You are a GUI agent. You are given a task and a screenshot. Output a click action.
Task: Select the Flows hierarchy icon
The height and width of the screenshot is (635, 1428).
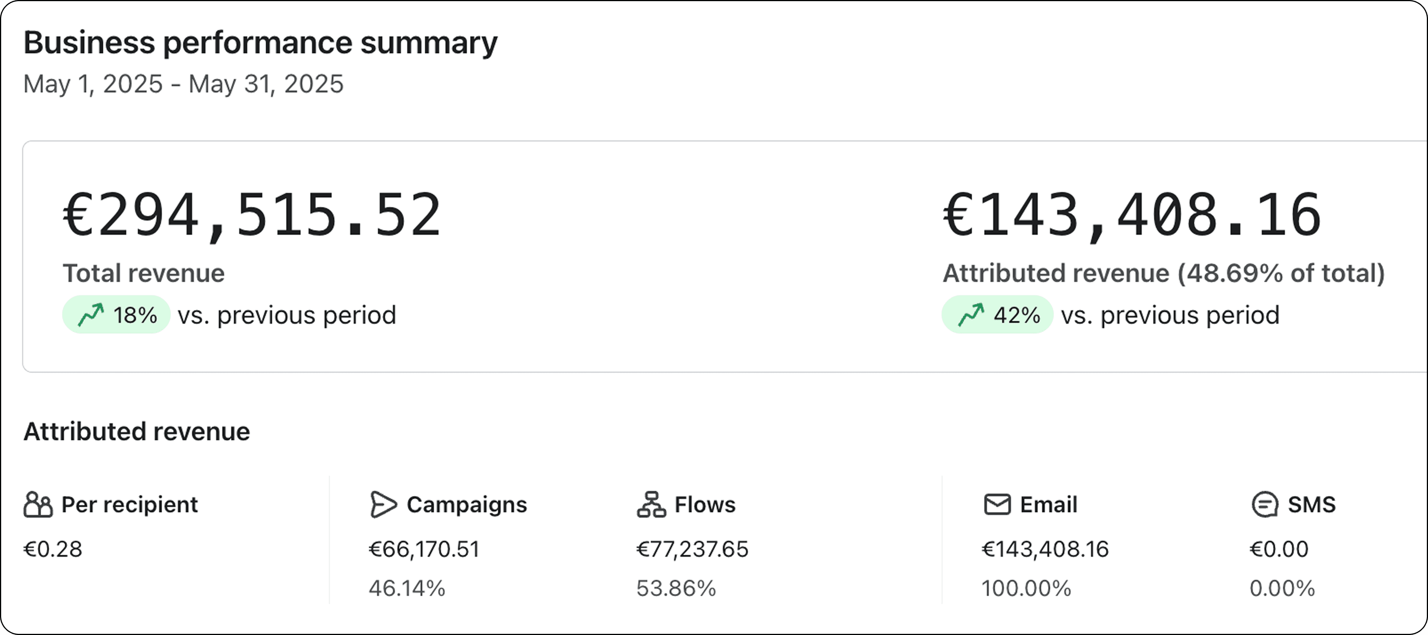pos(651,505)
